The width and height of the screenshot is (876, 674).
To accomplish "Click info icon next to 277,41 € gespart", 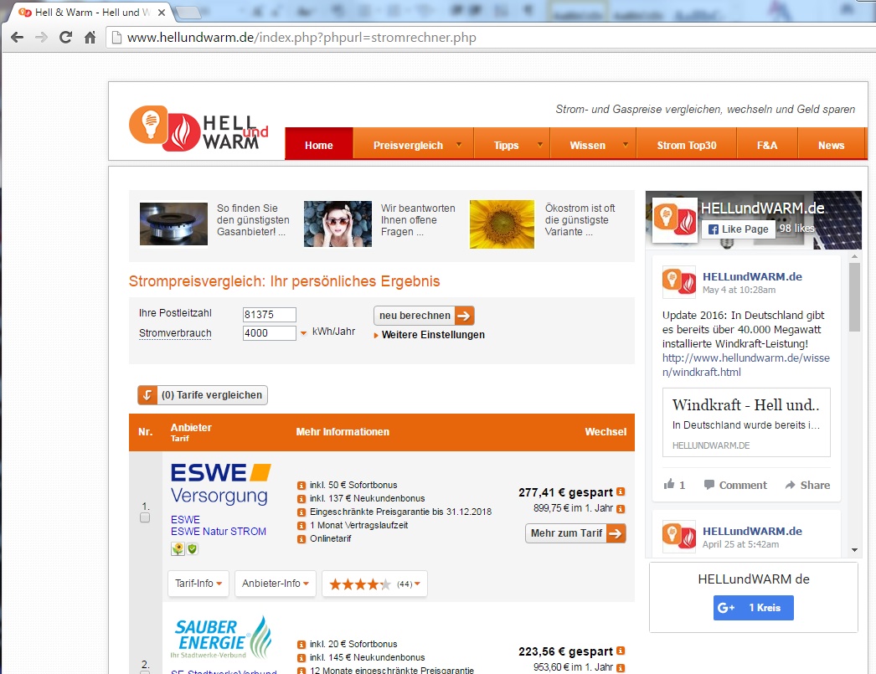I will pyautogui.click(x=621, y=492).
